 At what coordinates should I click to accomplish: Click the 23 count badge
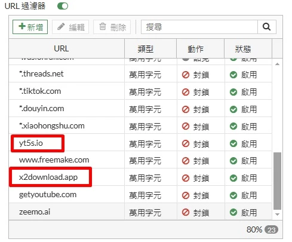coord(271,230)
